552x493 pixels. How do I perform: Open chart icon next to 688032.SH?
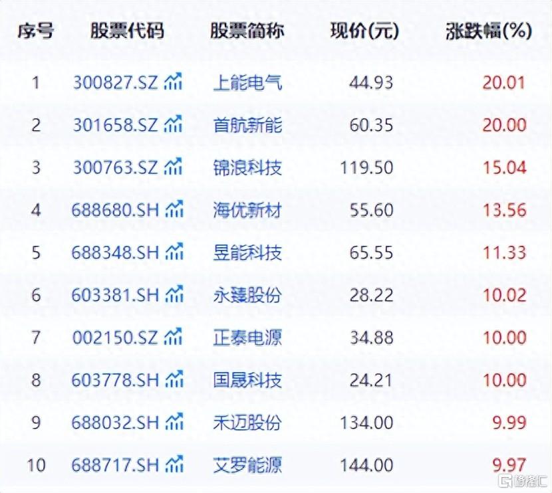(x=174, y=422)
